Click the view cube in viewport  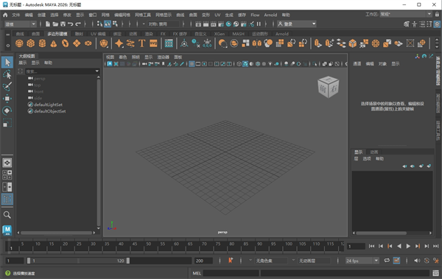(x=328, y=87)
